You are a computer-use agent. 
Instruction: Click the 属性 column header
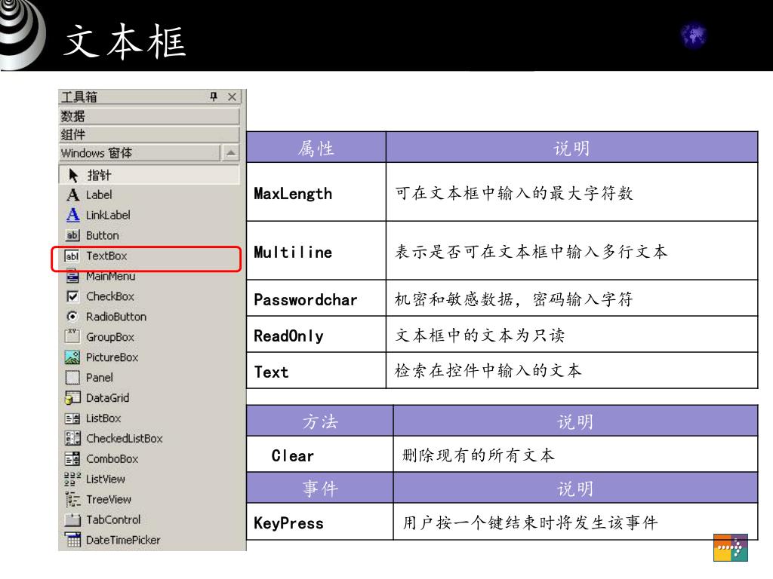316,147
